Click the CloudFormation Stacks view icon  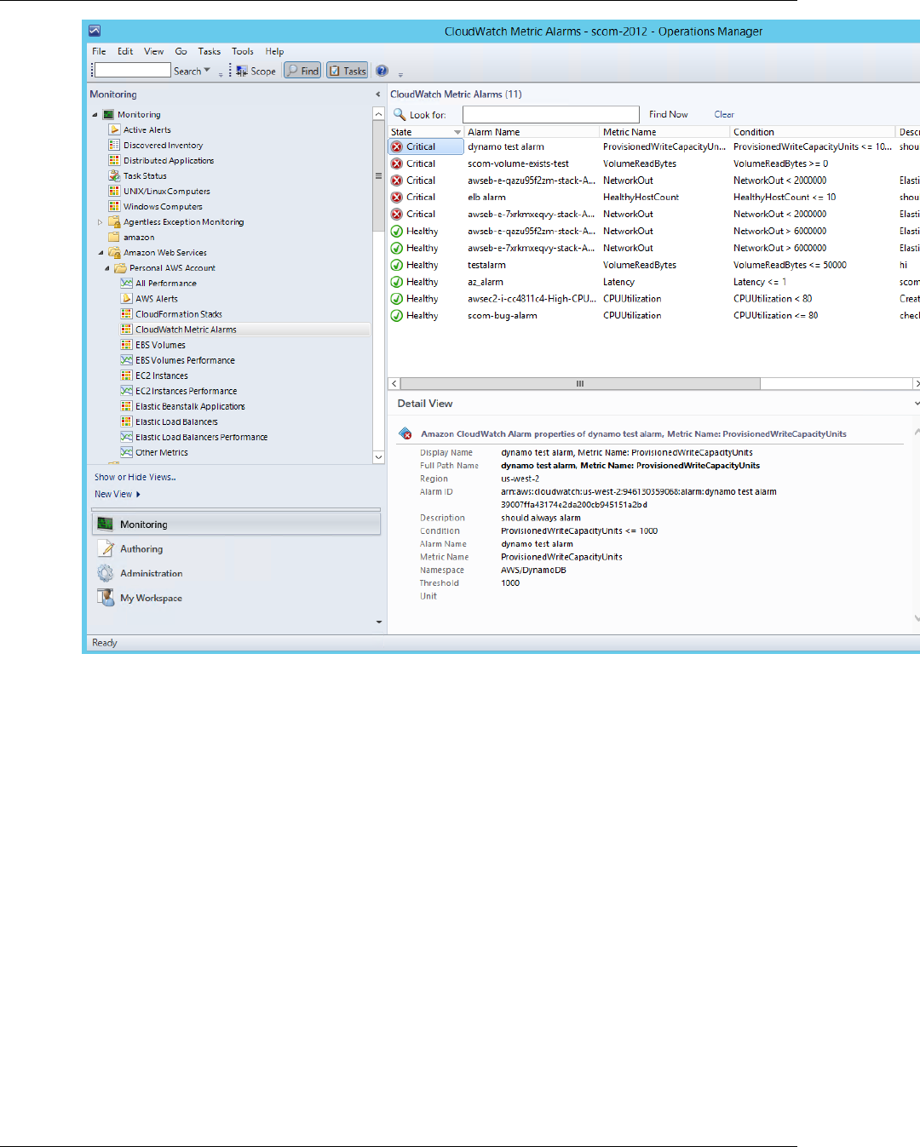[x=126, y=314]
